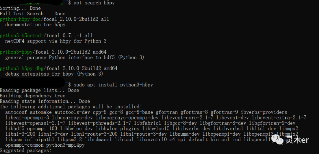Click the 'Reading state information... Done' line
The height and width of the screenshot is (154, 319).
(45, 101)
